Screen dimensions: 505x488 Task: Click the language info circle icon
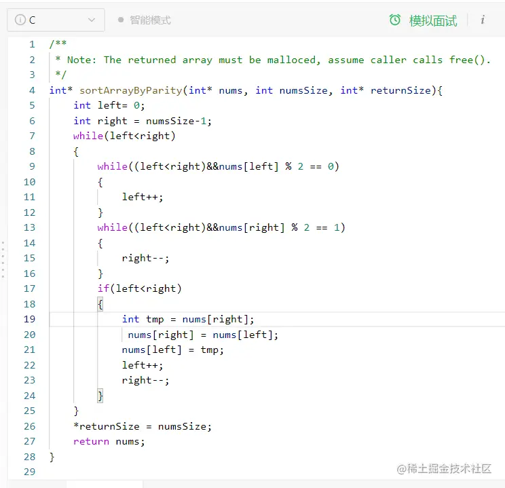(x=20, y=20)
